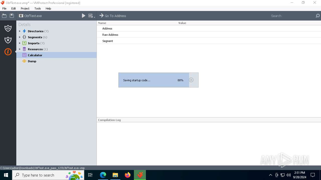Cancel the Saving startup code progress

(191, 80)
